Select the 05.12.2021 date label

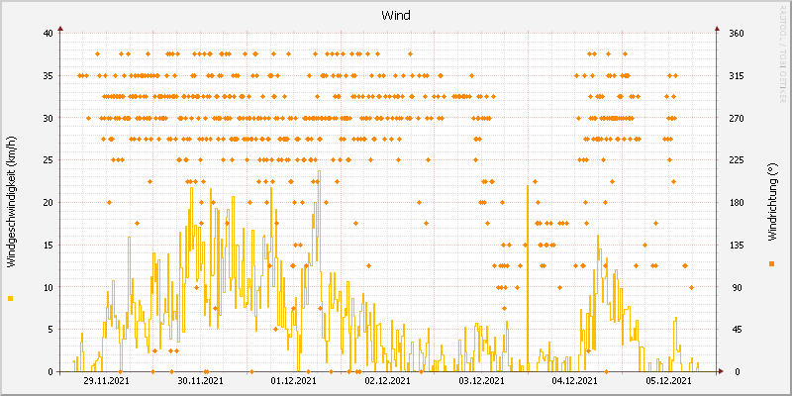[x=669, y=380]
